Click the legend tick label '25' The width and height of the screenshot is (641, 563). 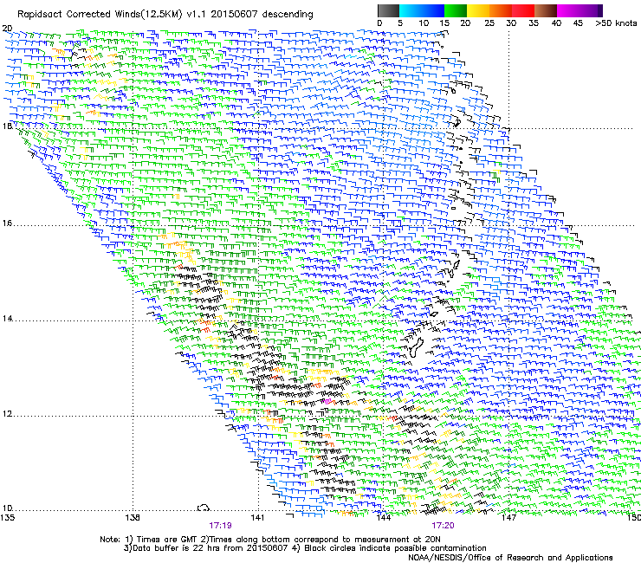tap(489, 23)
